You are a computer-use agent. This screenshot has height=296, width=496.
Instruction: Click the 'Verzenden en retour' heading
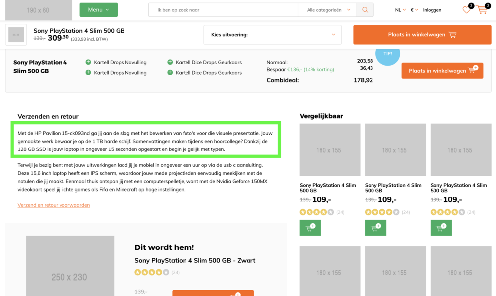48,116
